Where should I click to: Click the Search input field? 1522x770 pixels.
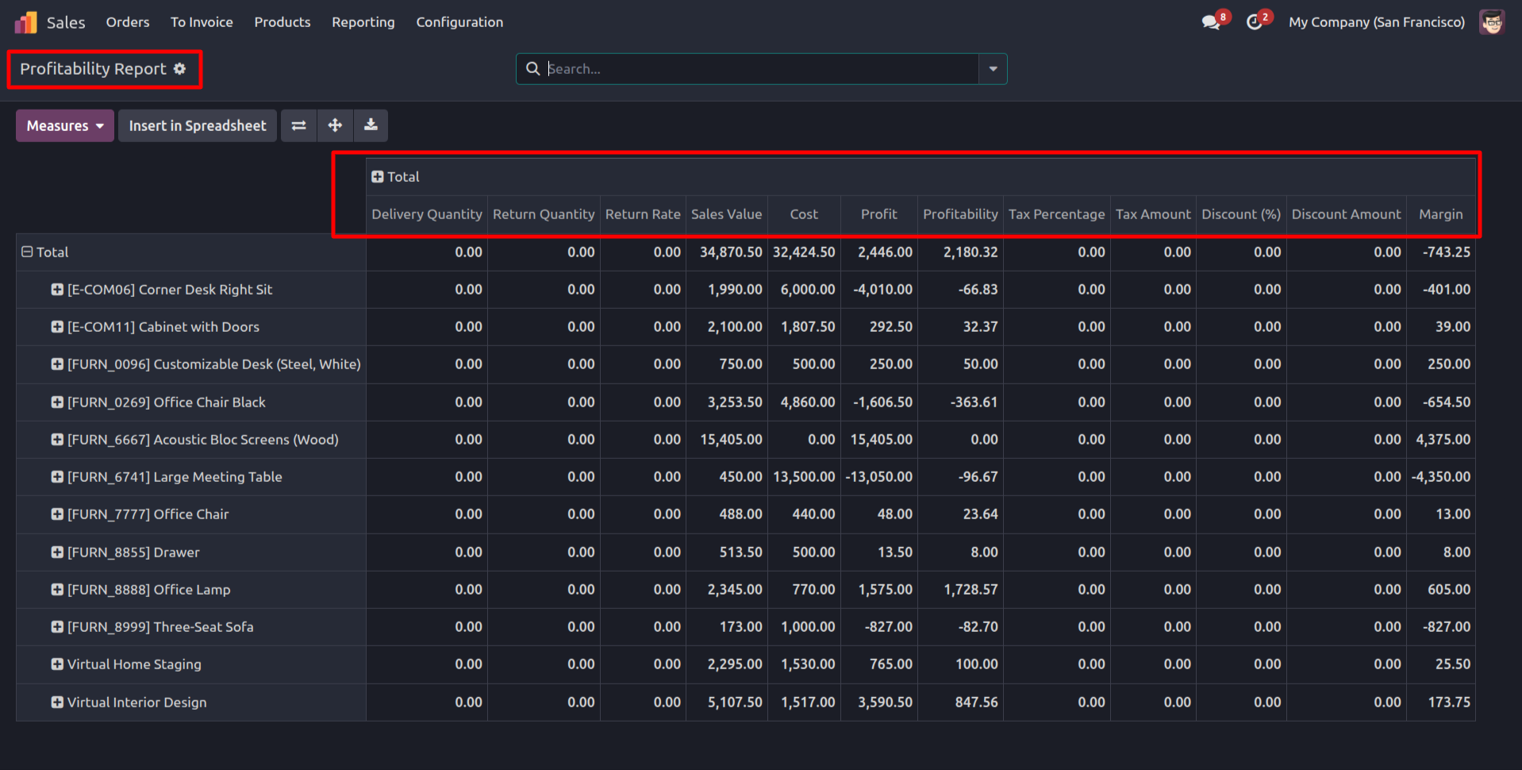click(x=754, y=69)
